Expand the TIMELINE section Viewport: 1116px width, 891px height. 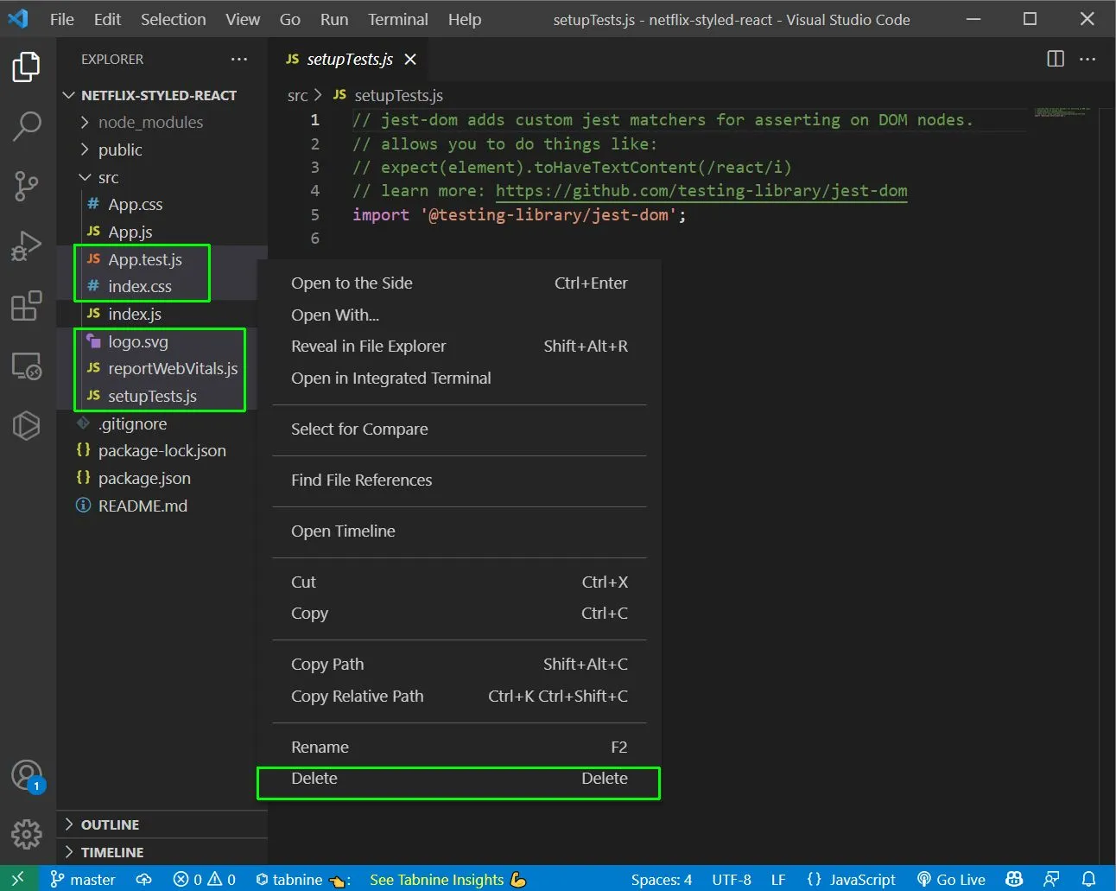coord(112,852)
